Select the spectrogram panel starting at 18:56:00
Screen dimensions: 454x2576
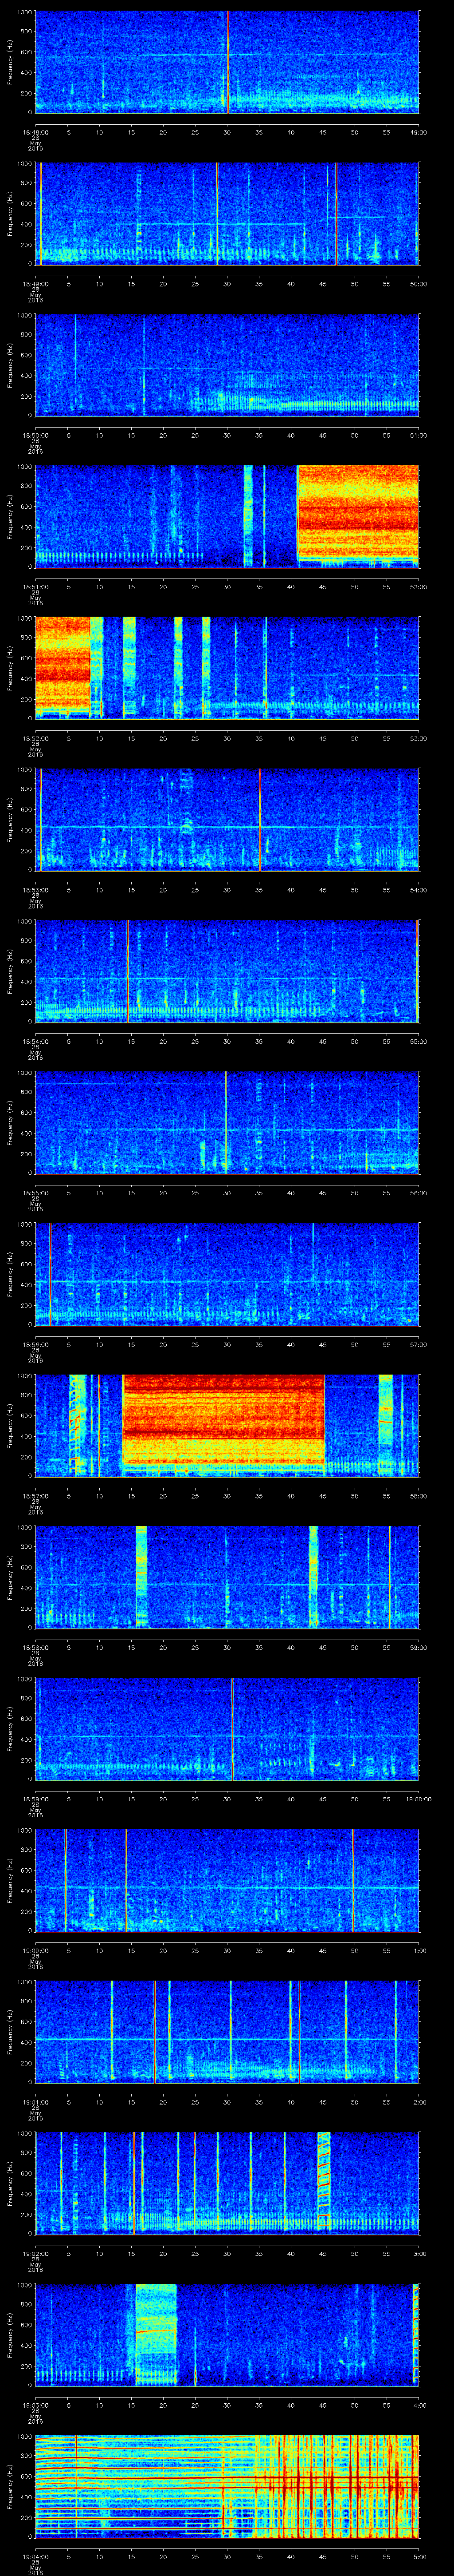(227, 1274)
